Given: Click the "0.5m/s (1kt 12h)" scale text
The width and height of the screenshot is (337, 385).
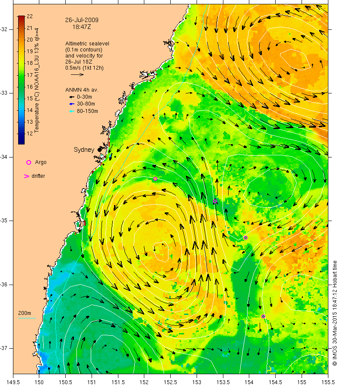Looking at the screenshot, I should (x=84, y=68).
